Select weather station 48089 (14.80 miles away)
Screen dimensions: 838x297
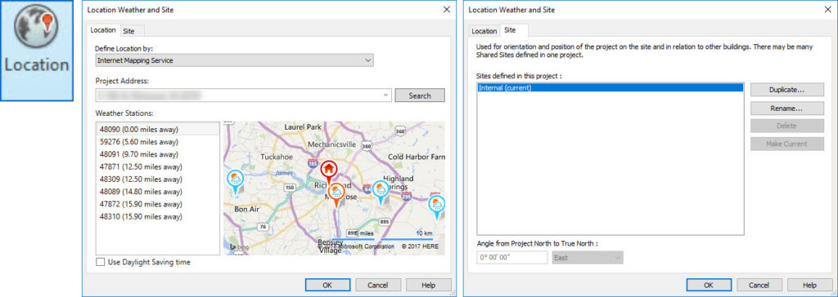click(x=157, y=192)
